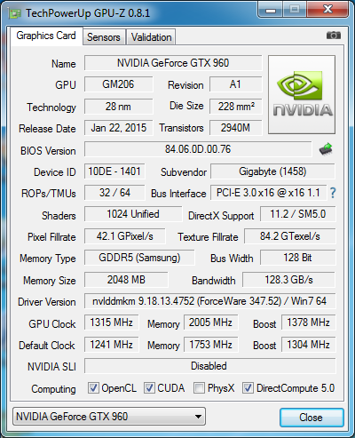This screenshot has height=438, width=355.
Task: Click the Revision field A1
Action: tap(236, 84)
